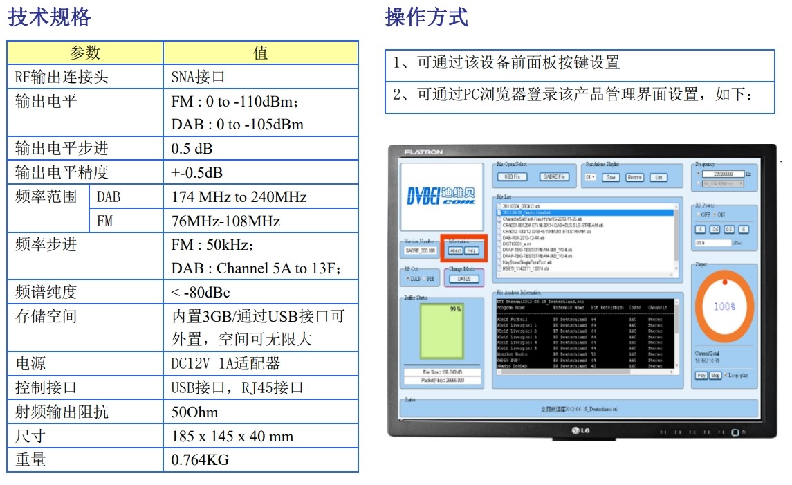Click the Help button
The image size is (792, 485).
pos(472,250)
